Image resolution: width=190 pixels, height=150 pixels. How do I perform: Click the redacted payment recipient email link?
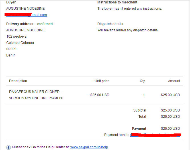(156, 135)
